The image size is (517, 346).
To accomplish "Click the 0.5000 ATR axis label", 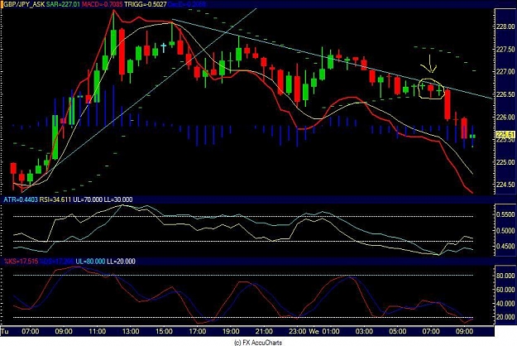I will click(505, 231).
